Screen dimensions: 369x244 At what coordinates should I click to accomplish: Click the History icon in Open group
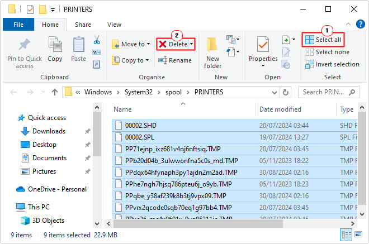click(x=286, y=64)
